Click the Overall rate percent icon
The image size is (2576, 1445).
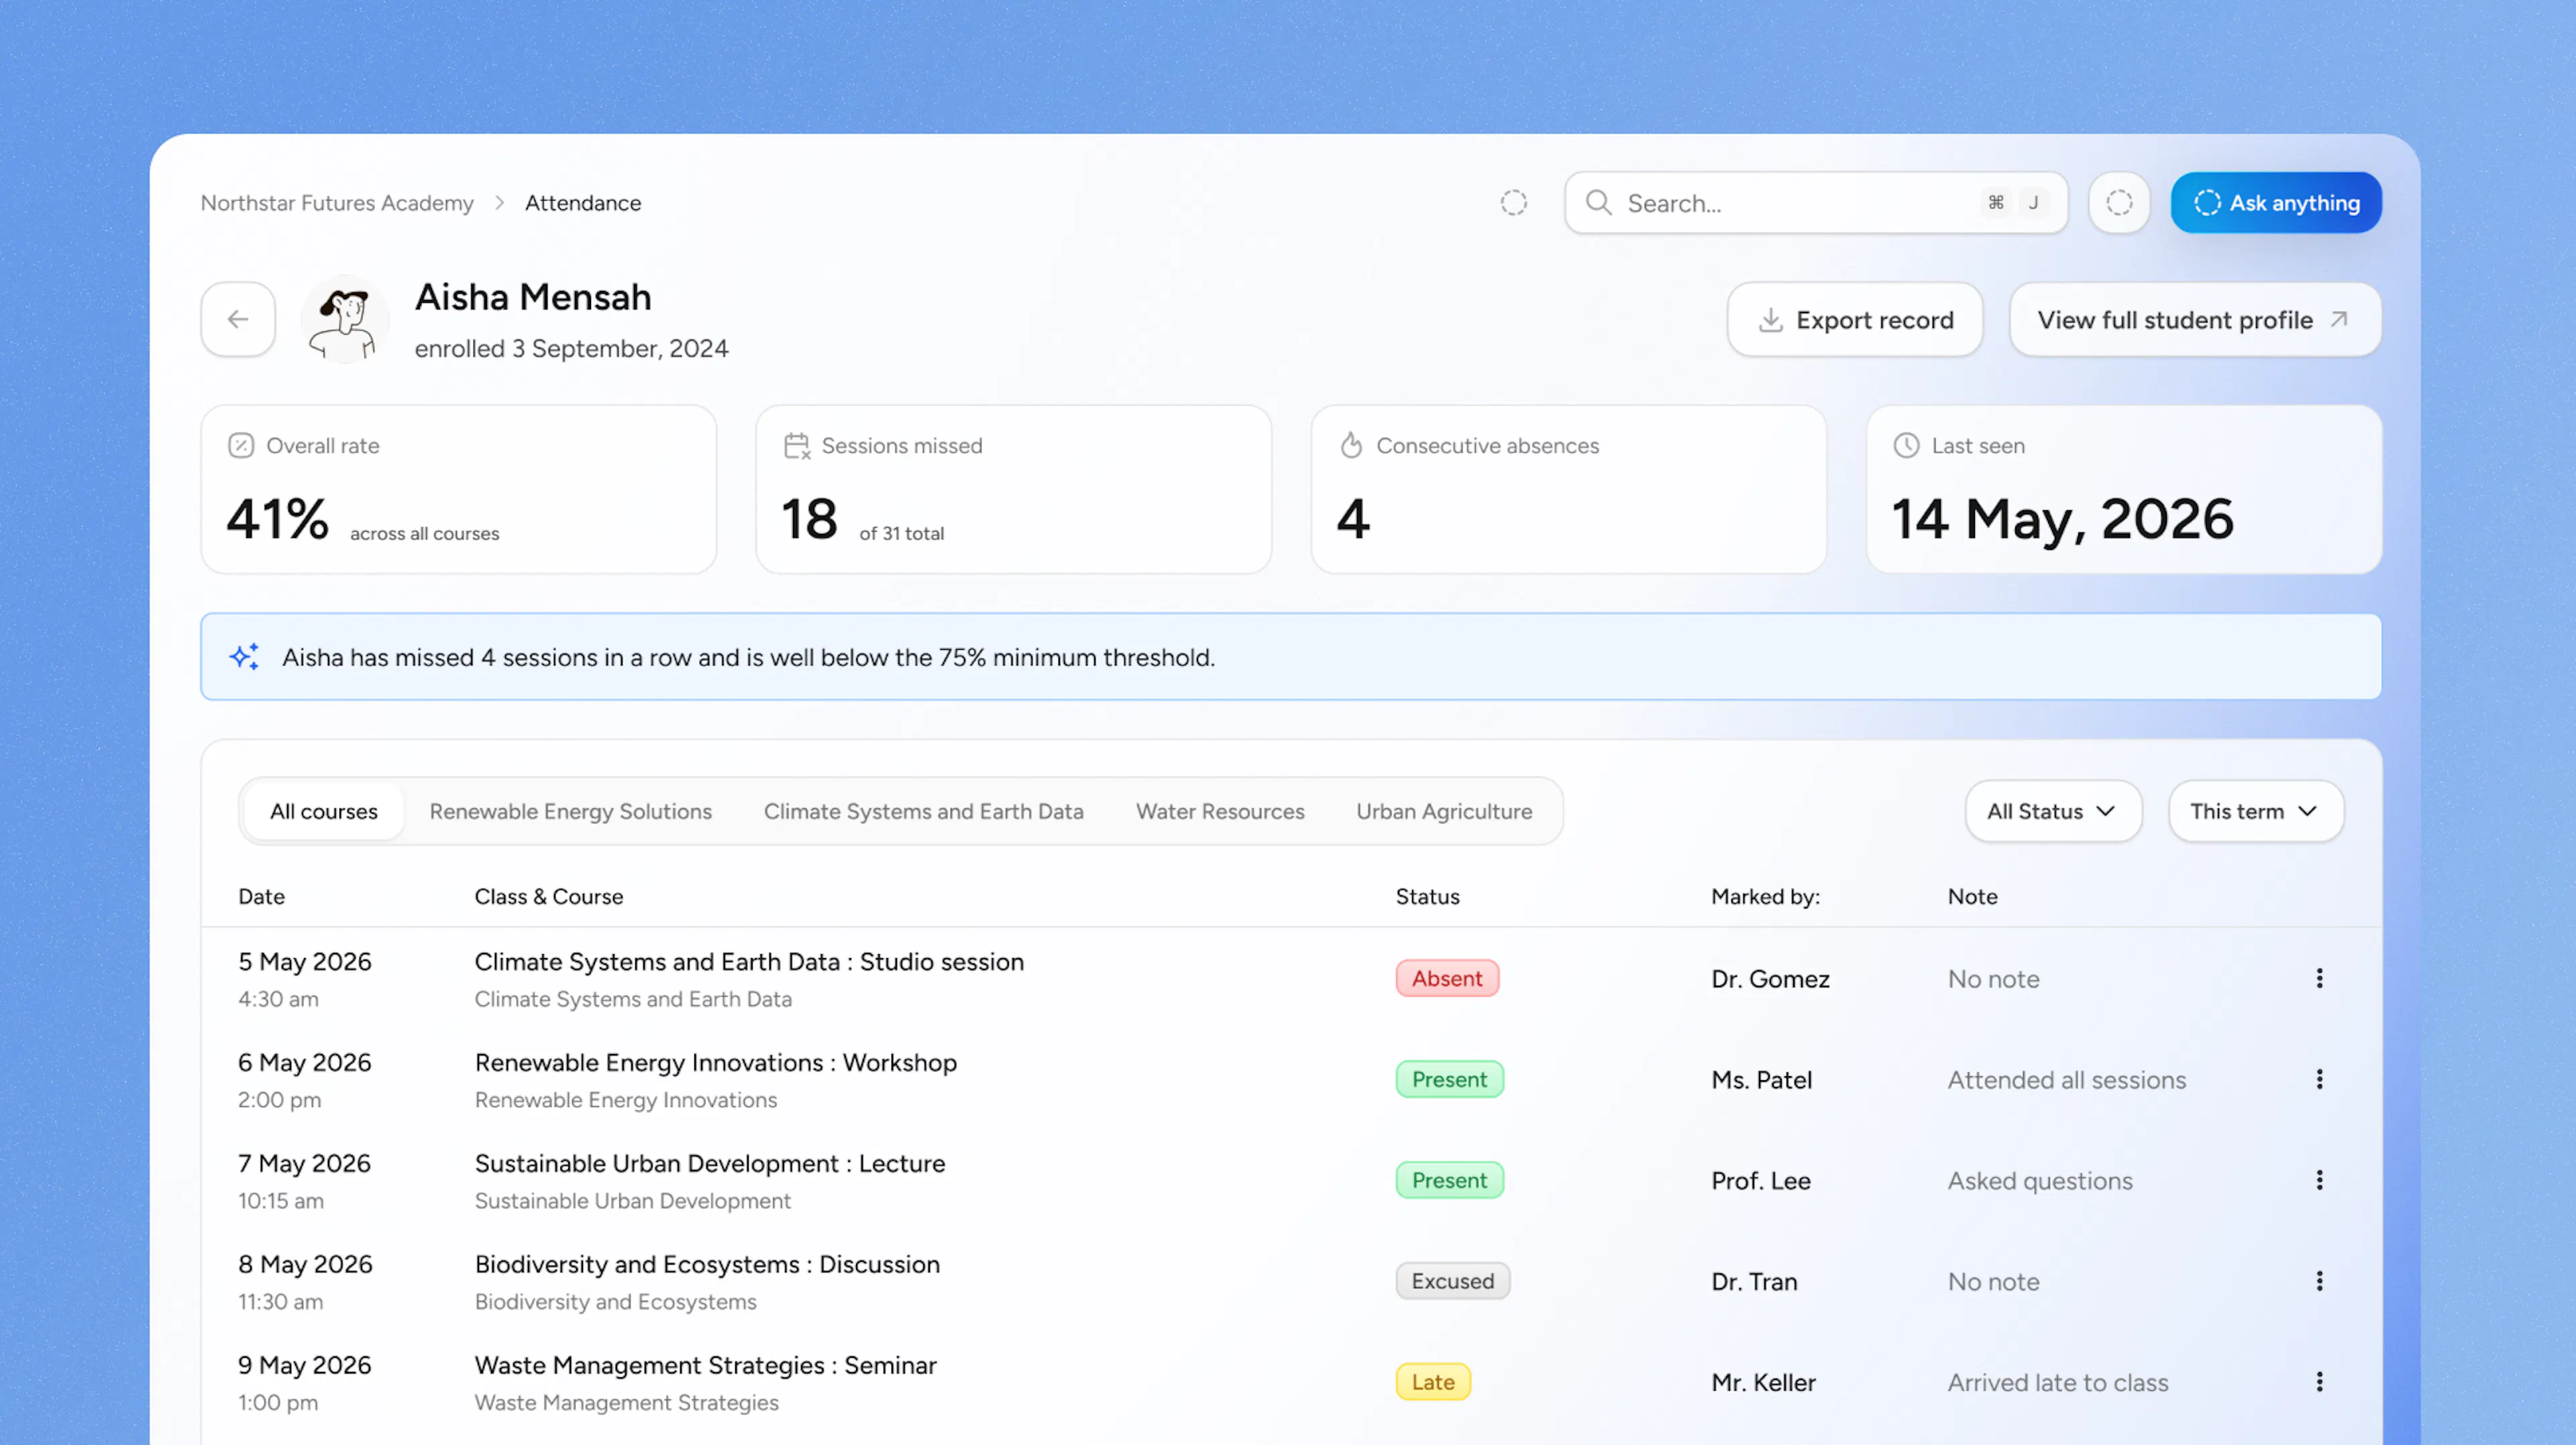coord(241,446)
